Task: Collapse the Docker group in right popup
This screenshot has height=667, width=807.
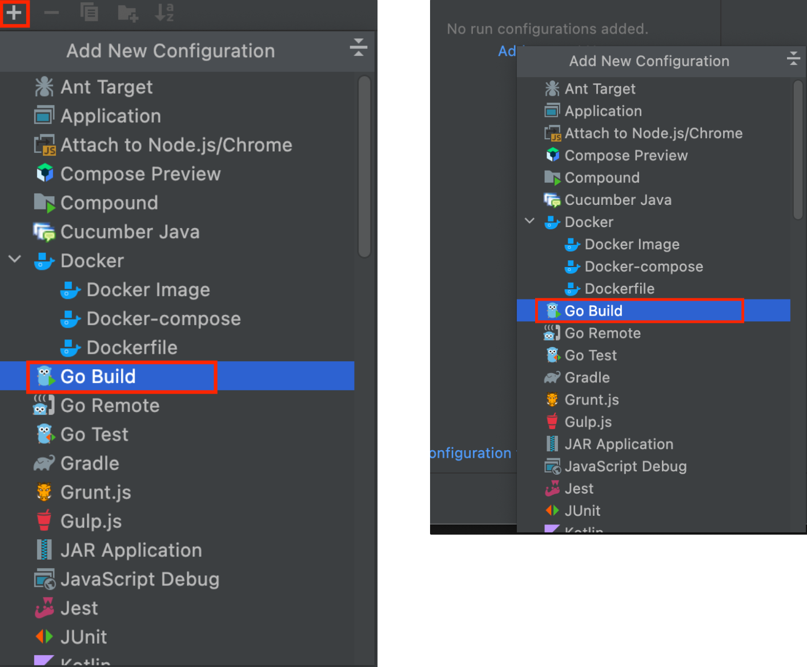Action: [x=529, y=221]
